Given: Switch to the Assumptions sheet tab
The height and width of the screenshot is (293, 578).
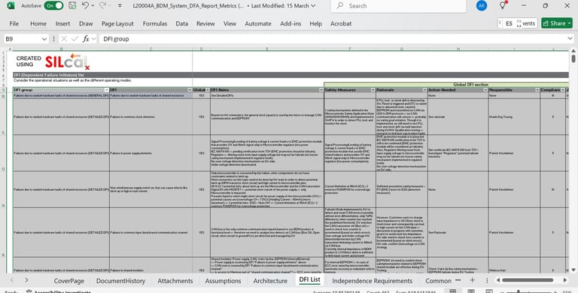Looking at the screenshot, I should click(223, 281).
